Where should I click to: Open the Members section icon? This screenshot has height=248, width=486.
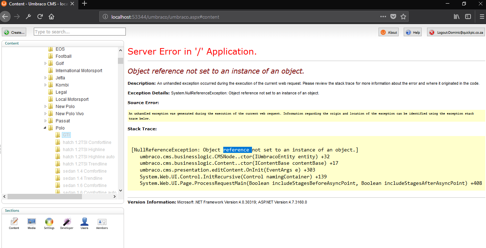click(x=102, y=223)
